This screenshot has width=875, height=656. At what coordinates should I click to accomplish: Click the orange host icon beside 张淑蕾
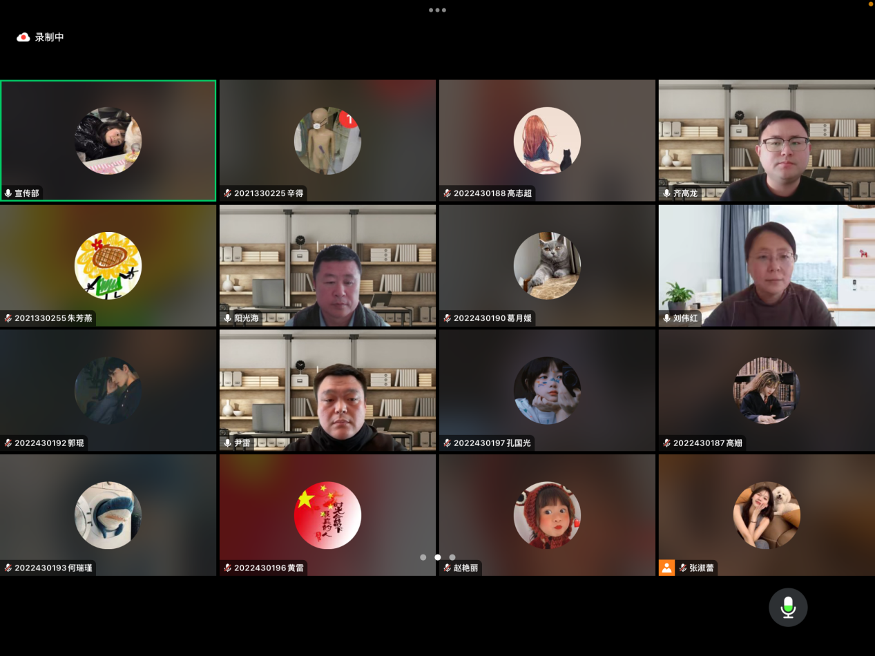coord(666,568)
